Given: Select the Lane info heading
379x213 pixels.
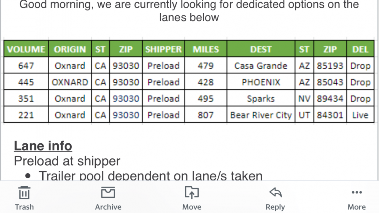Looking at the screenshot, I should pos(43,146).
